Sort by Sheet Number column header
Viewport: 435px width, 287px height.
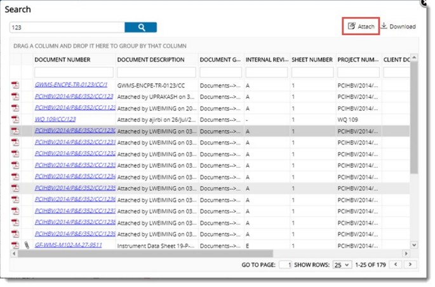(x=312, y=60)
